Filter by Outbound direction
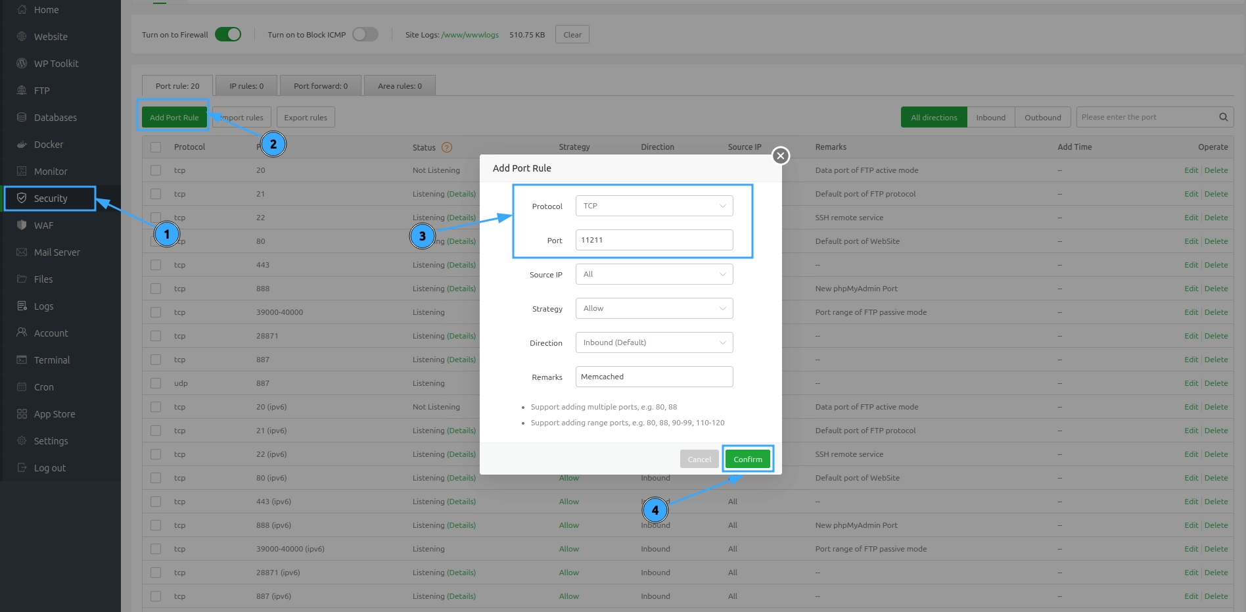This screenshot has height=612, width=1246. 1042,118
